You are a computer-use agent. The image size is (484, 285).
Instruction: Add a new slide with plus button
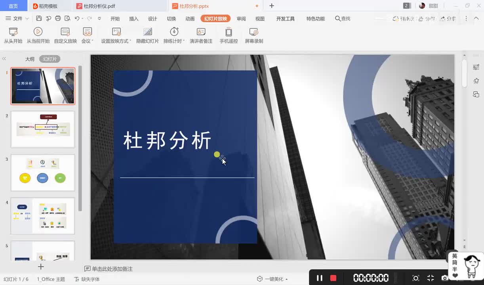pos(41,266)
